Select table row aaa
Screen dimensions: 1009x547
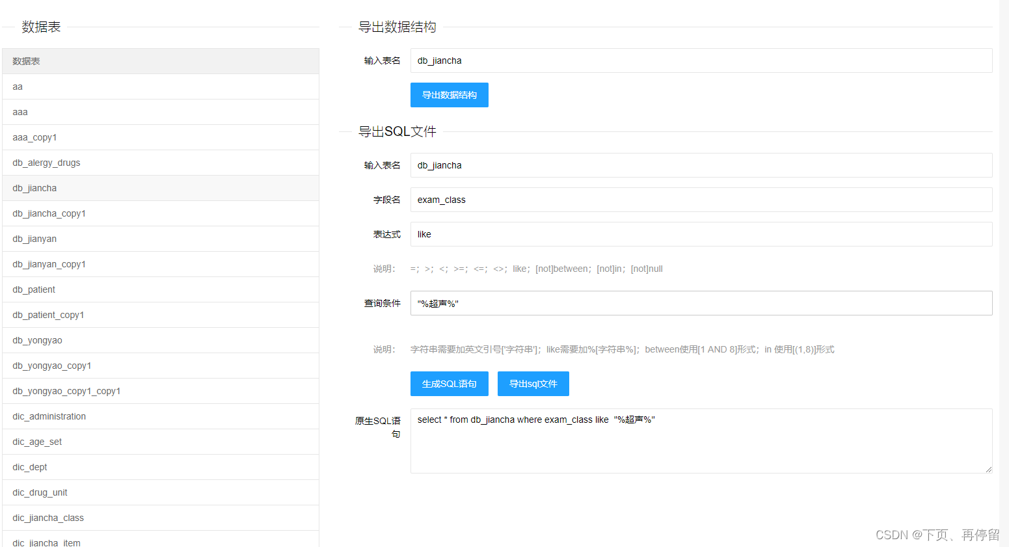pos(161,112)
